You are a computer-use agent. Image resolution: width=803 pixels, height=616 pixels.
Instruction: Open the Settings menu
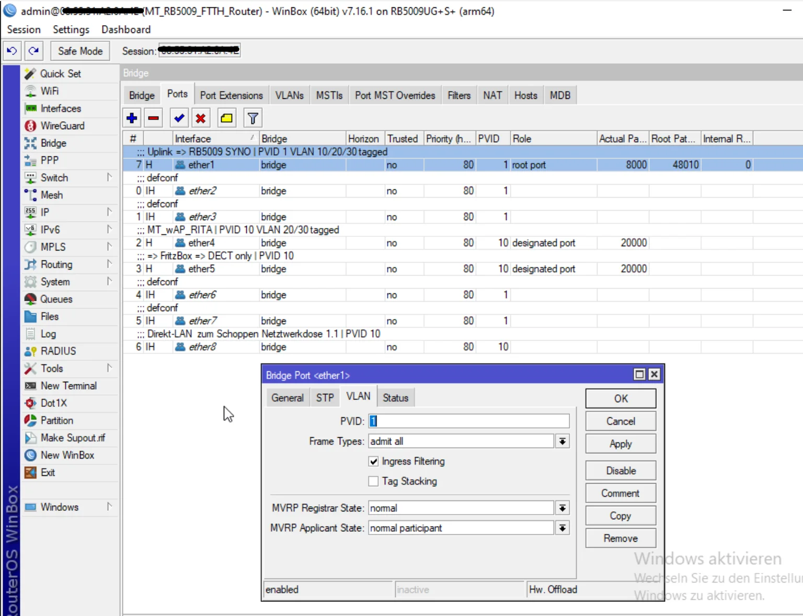click(x=71, y=29)
